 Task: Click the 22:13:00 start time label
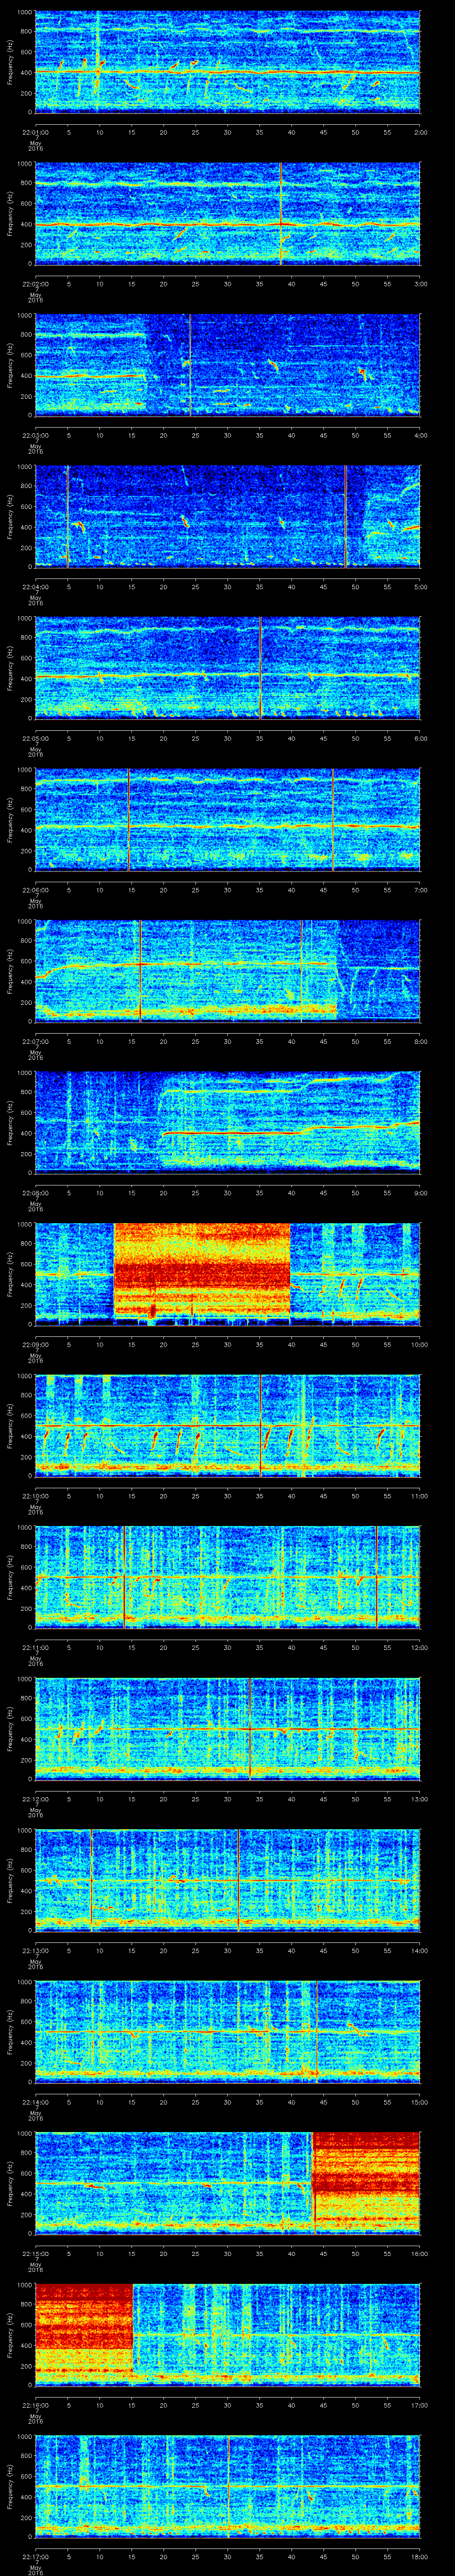click(x=35, y=1950)
